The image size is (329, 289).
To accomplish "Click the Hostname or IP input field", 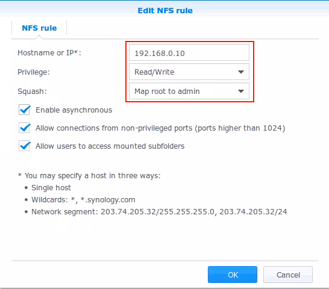I will 189,52.
